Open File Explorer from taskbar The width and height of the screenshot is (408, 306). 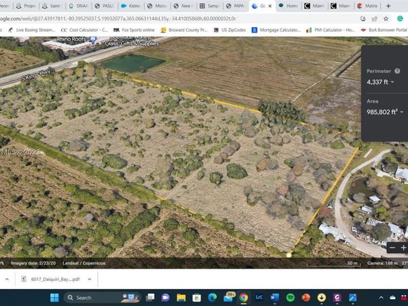(x=181, y=298)
